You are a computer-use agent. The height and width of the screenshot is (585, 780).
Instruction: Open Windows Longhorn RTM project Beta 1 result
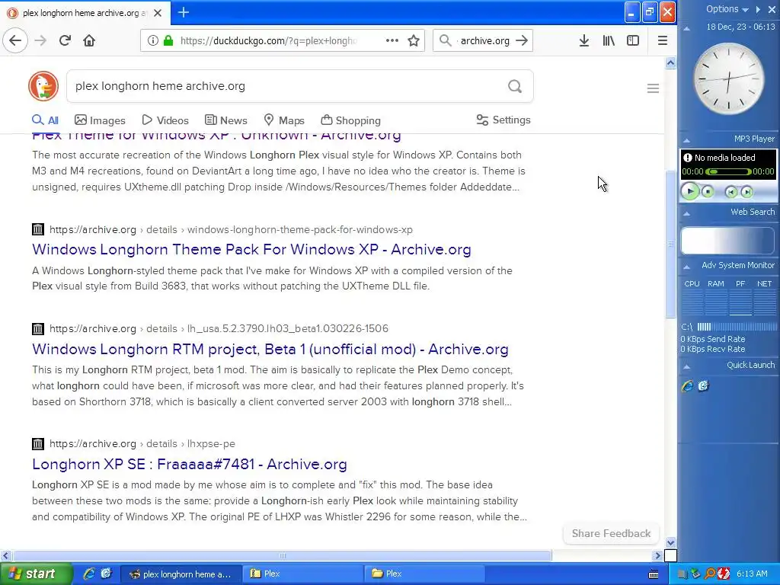pos(270,349)
